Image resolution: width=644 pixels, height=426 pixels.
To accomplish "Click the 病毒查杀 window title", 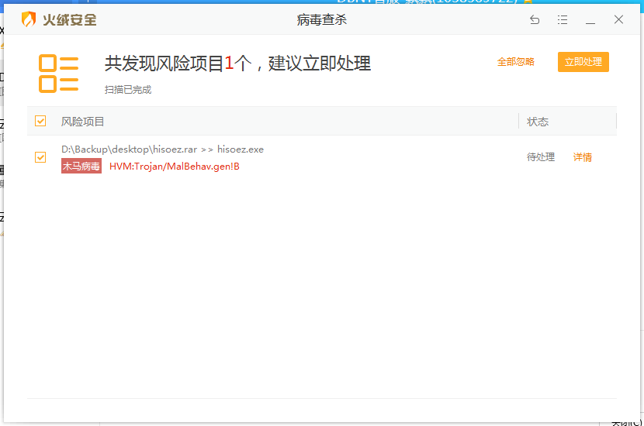I will coord(322,20).
